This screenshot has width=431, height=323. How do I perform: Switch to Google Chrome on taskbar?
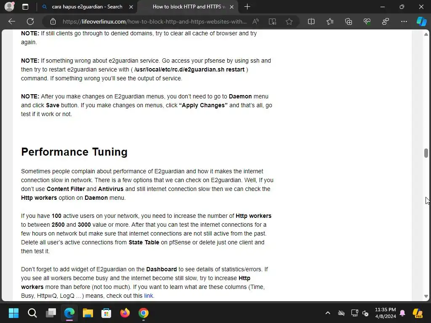(x=144, y=313)
